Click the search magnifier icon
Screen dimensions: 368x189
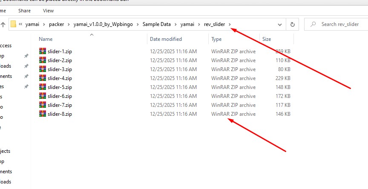(x=313, y=24)
